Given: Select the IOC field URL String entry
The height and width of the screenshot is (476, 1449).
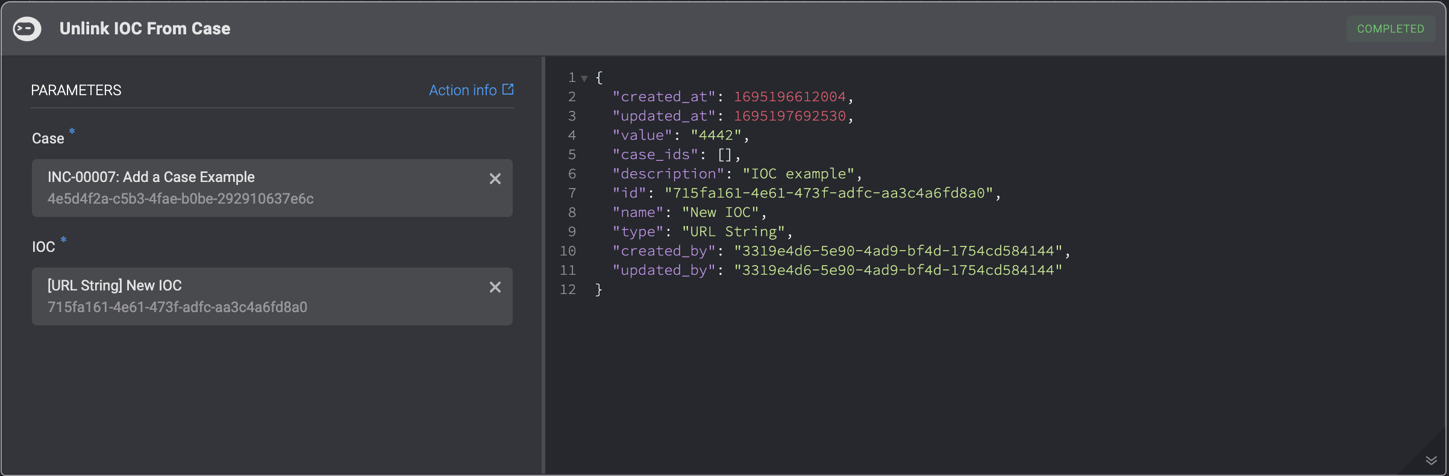Looking at the screenshot, I should click(272, 296).
